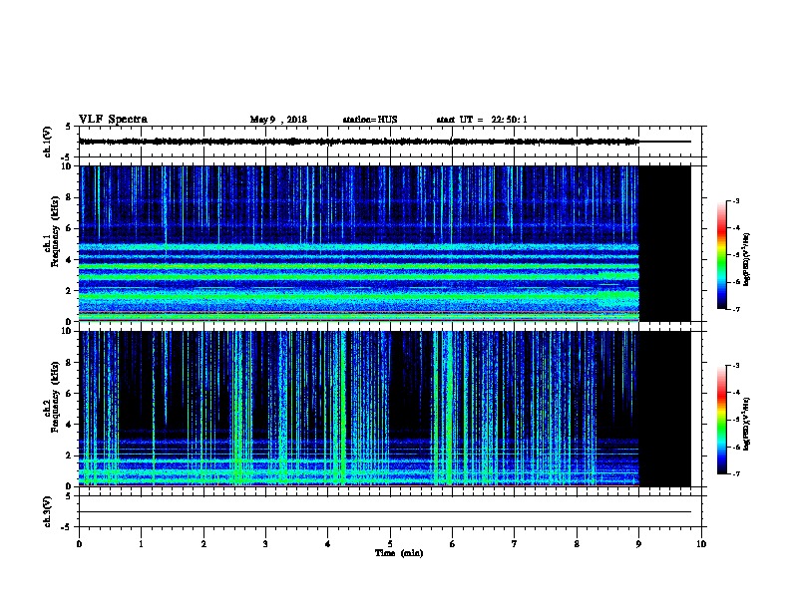This screenshot has width=790, height=610.
Task: Click the black no-data region of ch.1 spectrogram
Action: pyautogui.click(x=664, y=243)
